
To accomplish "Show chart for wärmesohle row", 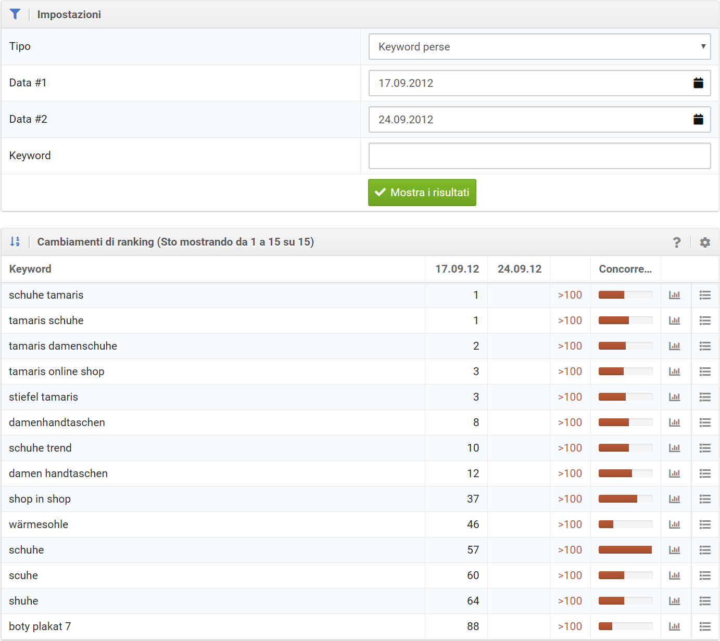I will (x=675, y=524).
